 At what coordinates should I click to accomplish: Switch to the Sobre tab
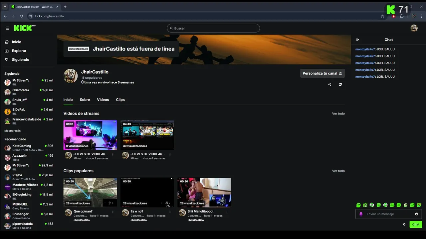(x=85, y=100)
